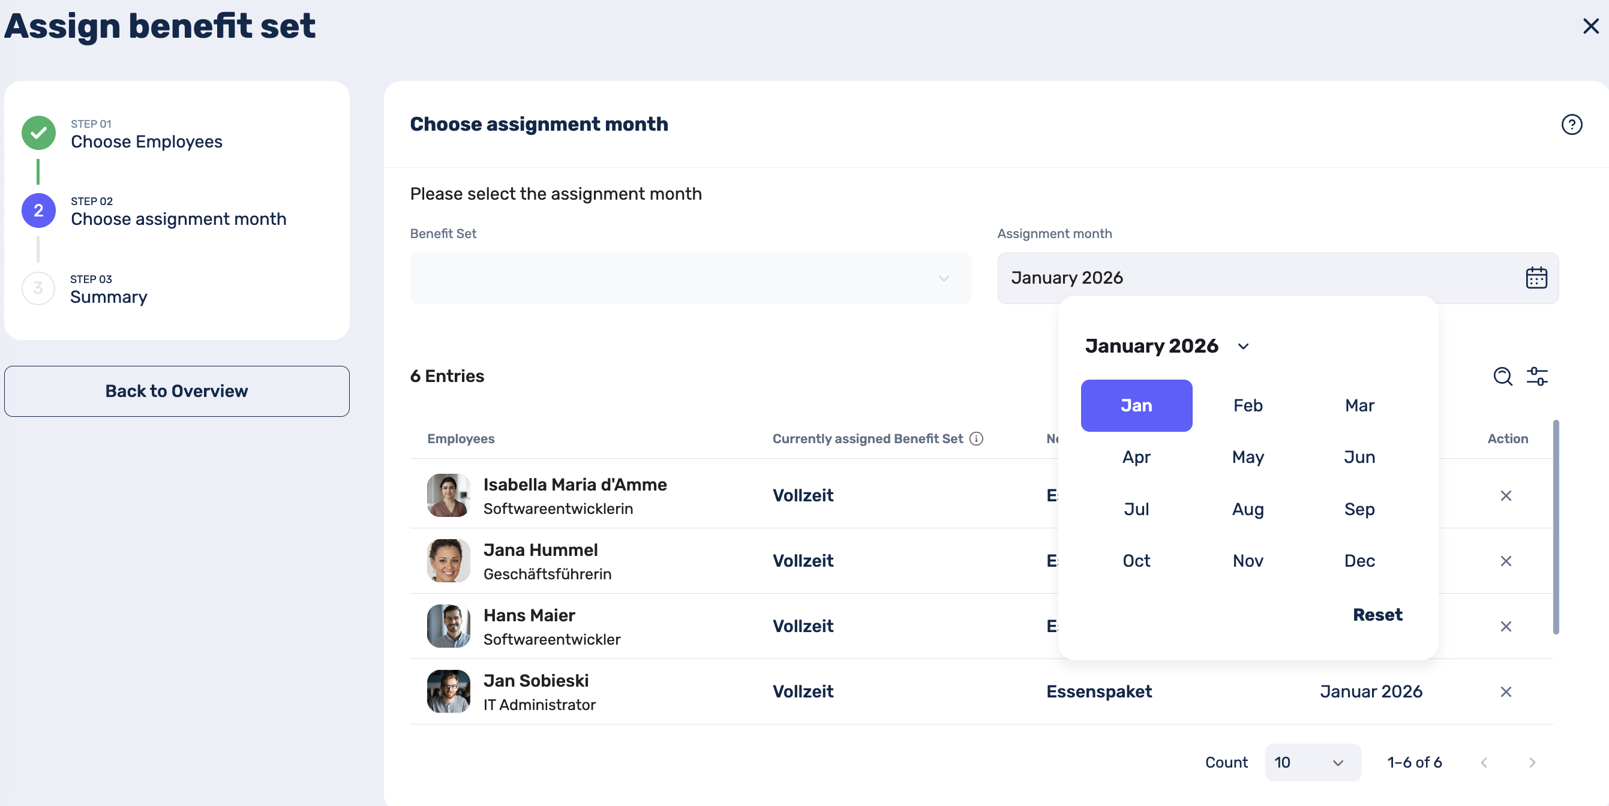Remove Isabella Maria d'Amme from the list
Screen dimensions: 1609x806
tap(1505, 496)
